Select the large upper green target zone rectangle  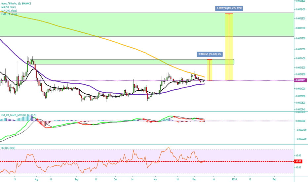[x=147, y=24]
